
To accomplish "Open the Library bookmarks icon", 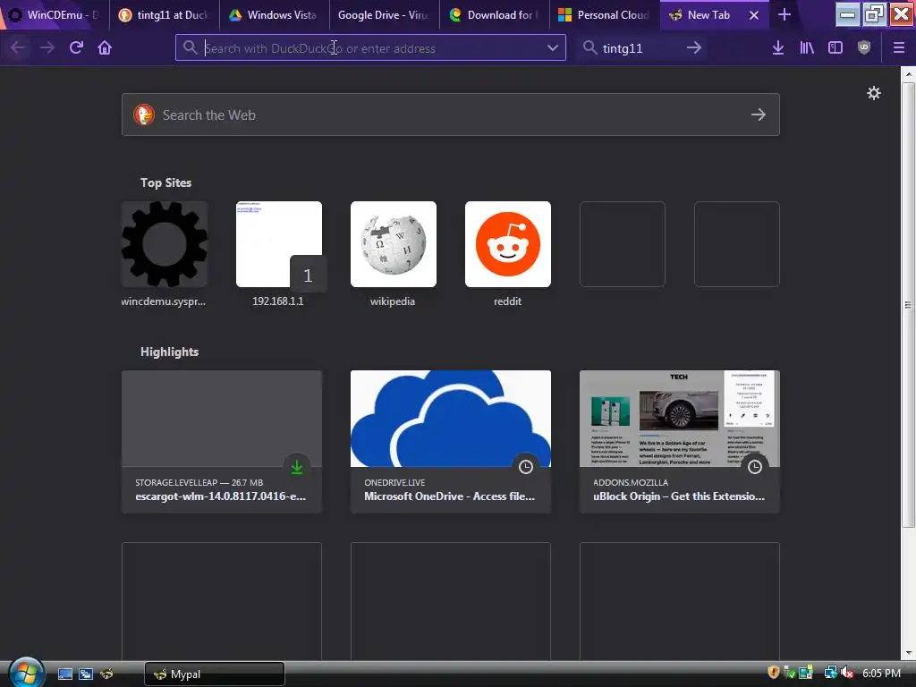I will pos(807,48).
